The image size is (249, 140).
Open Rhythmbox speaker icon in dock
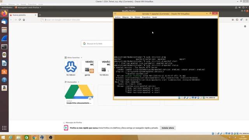coord(4,55)
